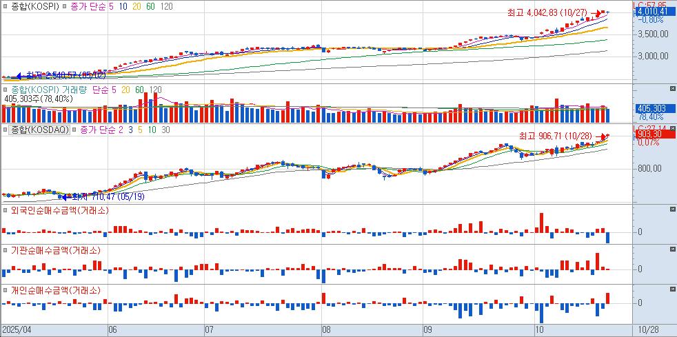
Task: Click the 07 month marker on time axis
Action: coord(209,329)
